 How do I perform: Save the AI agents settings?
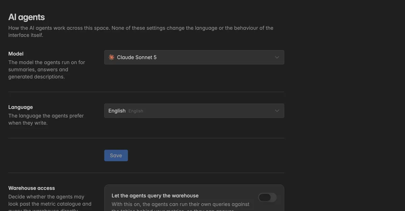click(x=116, y=155)
